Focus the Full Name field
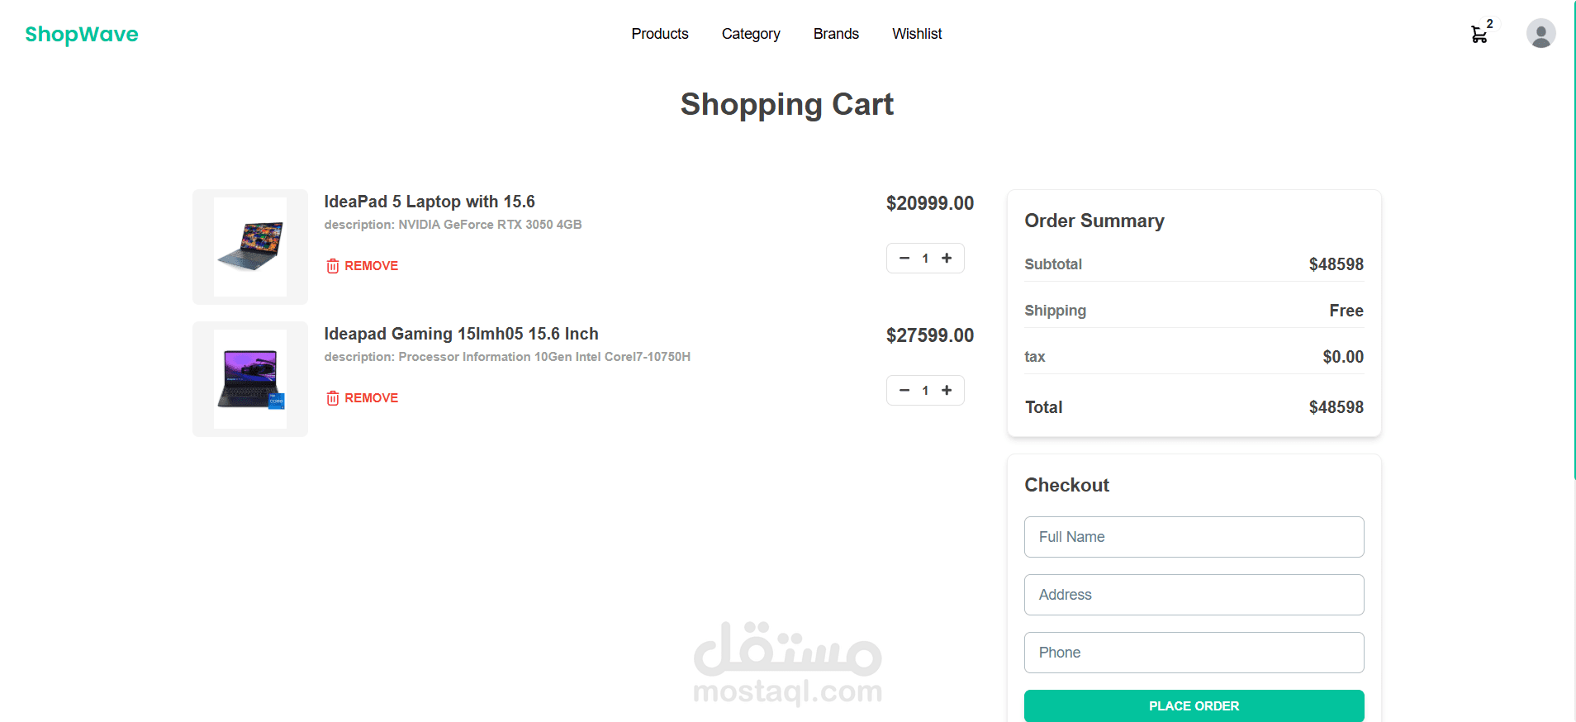Viewport: 1576px width, 722px height. (x=1194, y=537)
